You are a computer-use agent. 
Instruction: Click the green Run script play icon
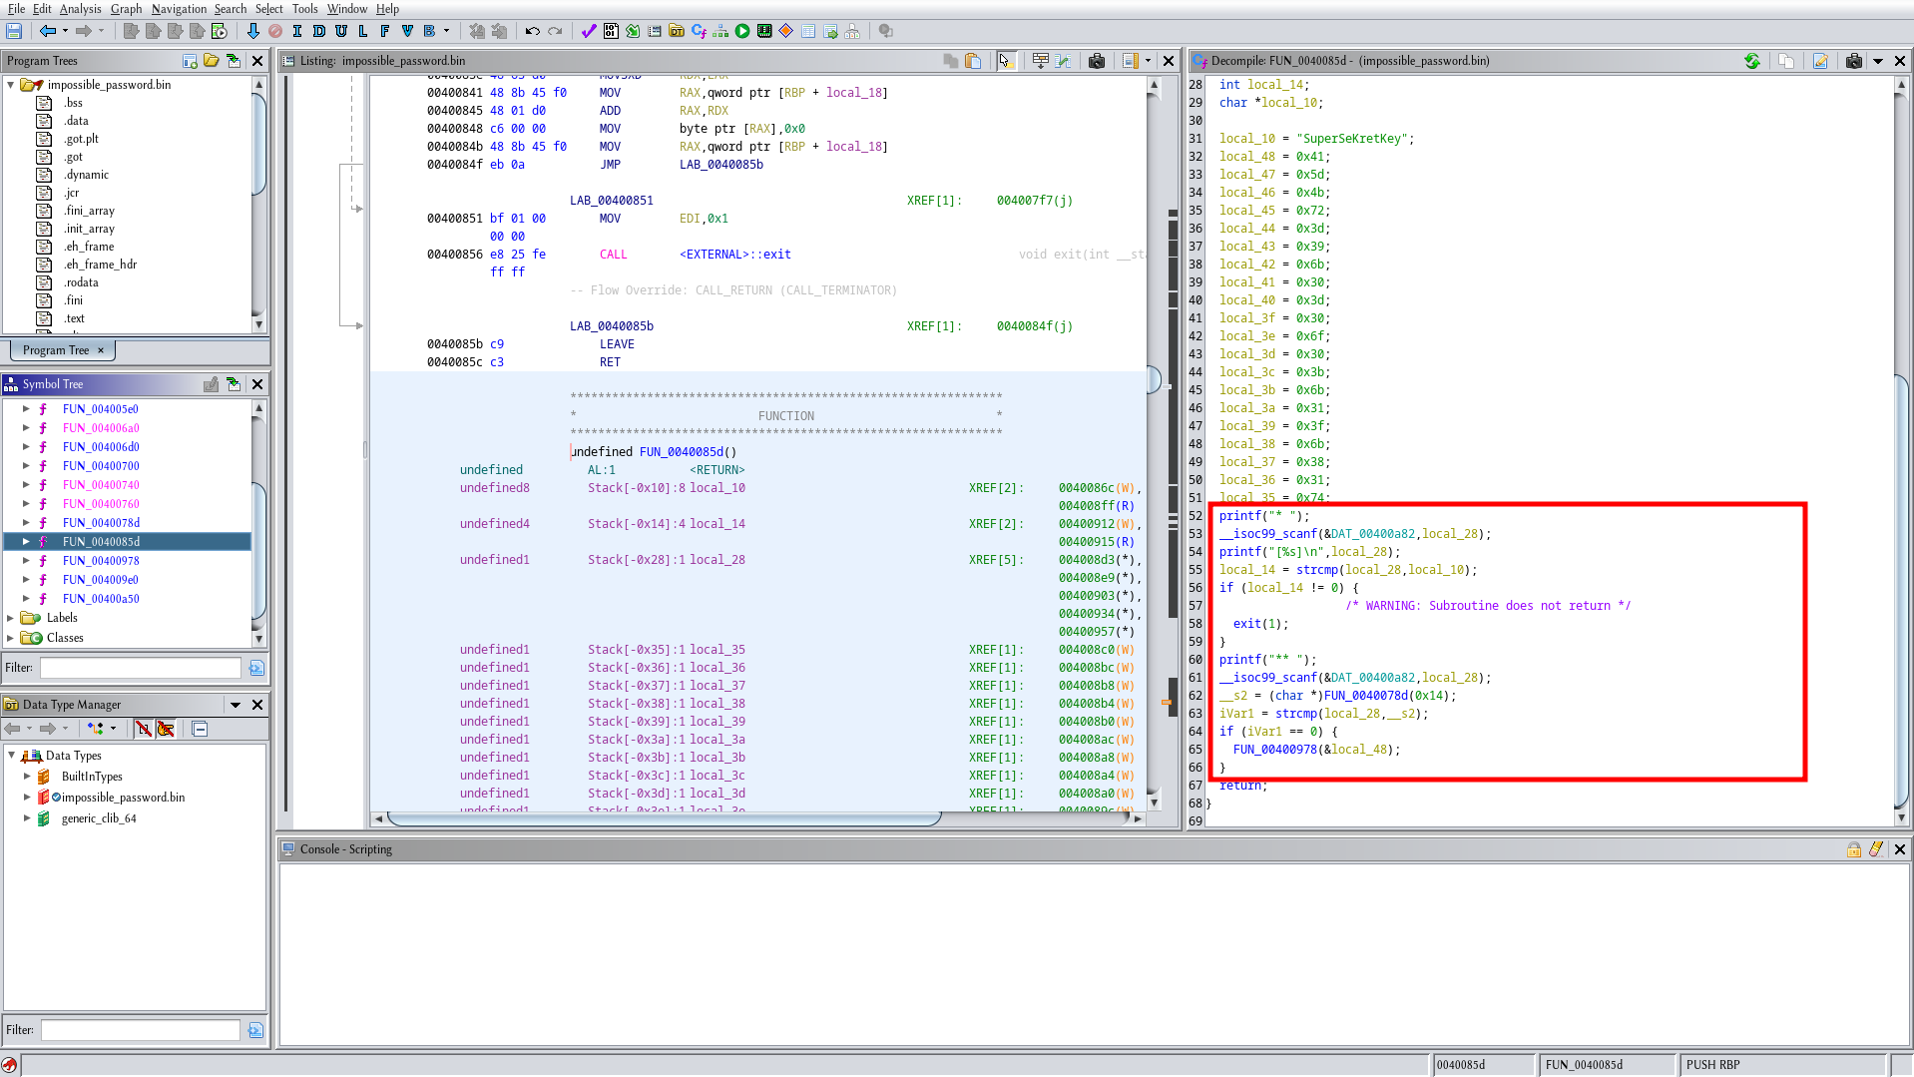(742, 31)
